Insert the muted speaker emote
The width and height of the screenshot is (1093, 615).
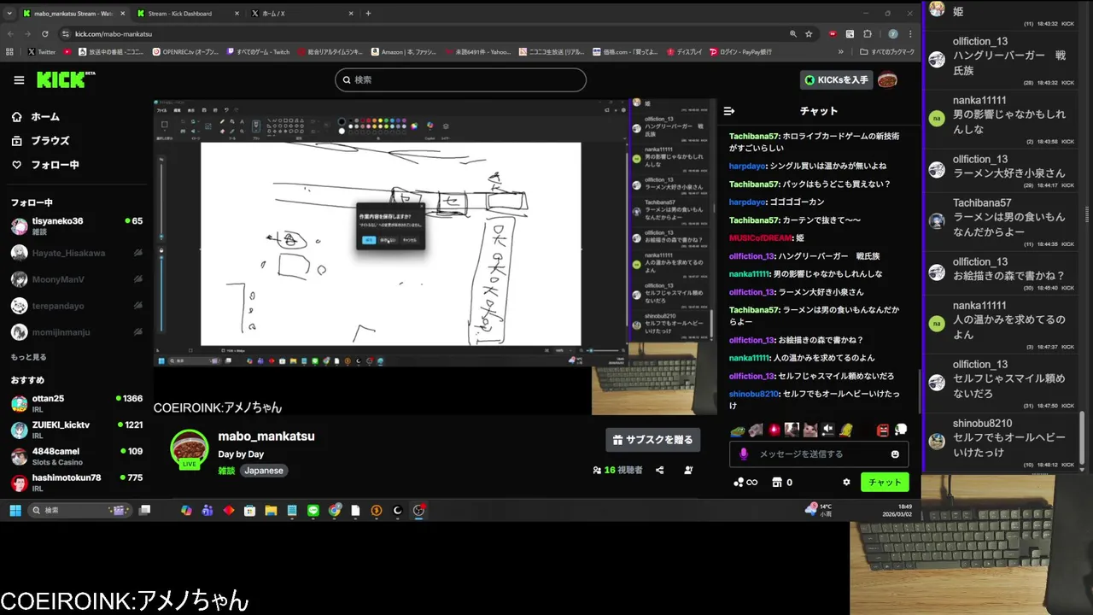[x=827, y=430]
